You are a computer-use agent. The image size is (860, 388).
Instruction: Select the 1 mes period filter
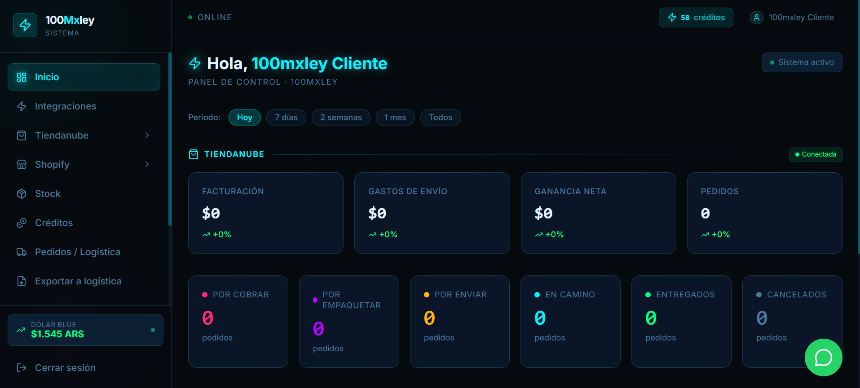[x=395, y=118]
